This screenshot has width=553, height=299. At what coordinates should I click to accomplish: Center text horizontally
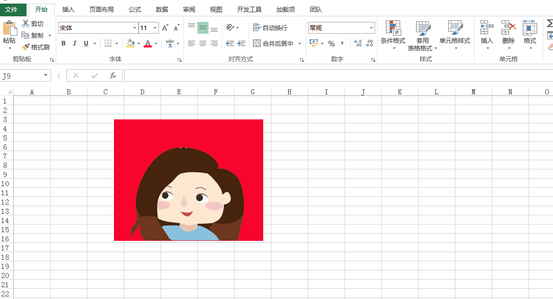203,43
